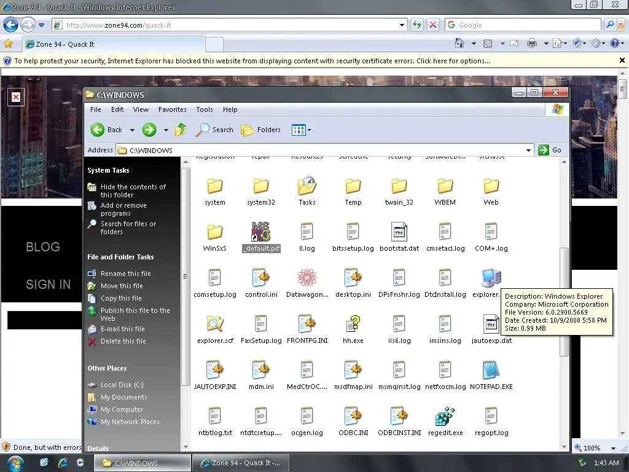Open the File menu in Explorer
Screen dimensions: 629x472
click(95, 109)
